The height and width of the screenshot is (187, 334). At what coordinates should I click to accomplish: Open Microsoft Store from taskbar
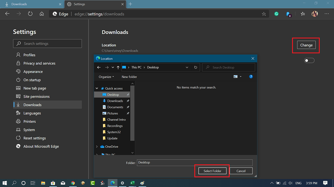(53, 183)
